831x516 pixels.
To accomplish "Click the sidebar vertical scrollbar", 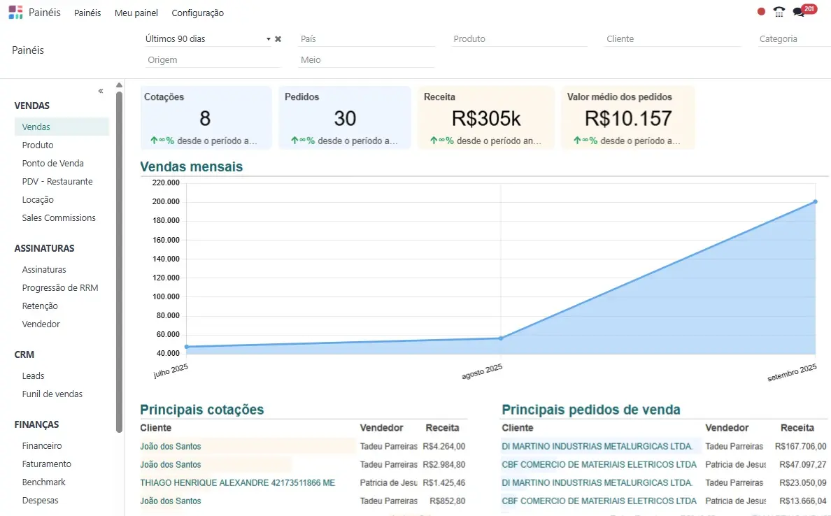I will (119, 259).
